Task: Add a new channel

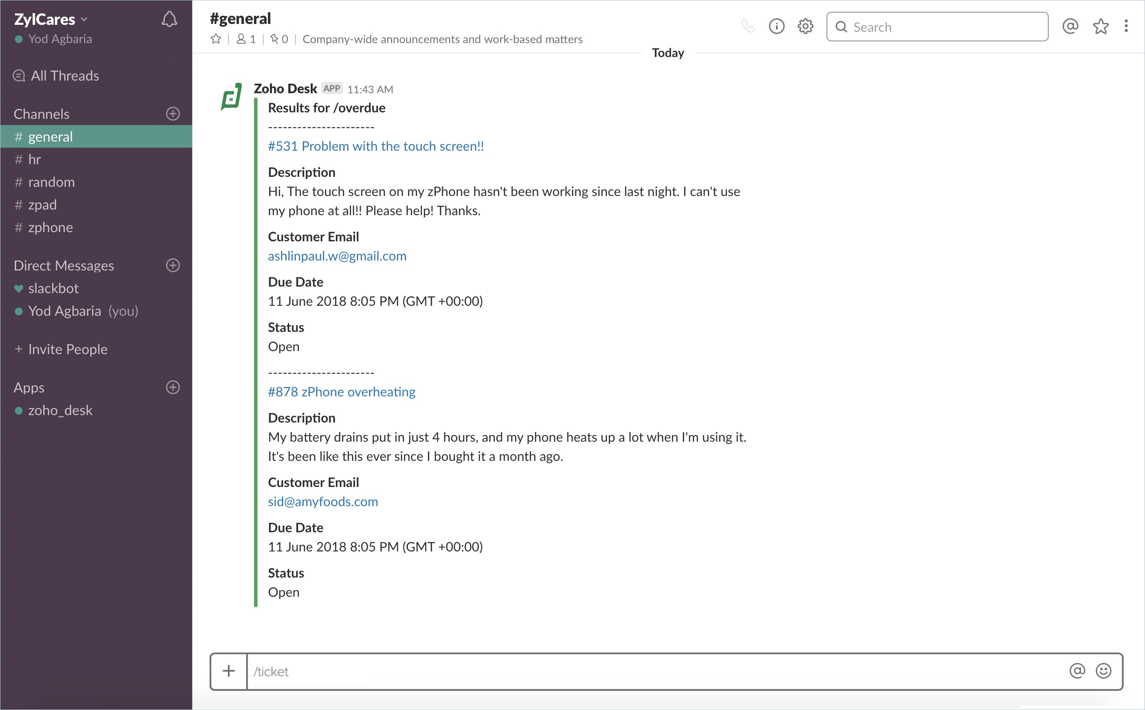Action: tap(173, 114)
